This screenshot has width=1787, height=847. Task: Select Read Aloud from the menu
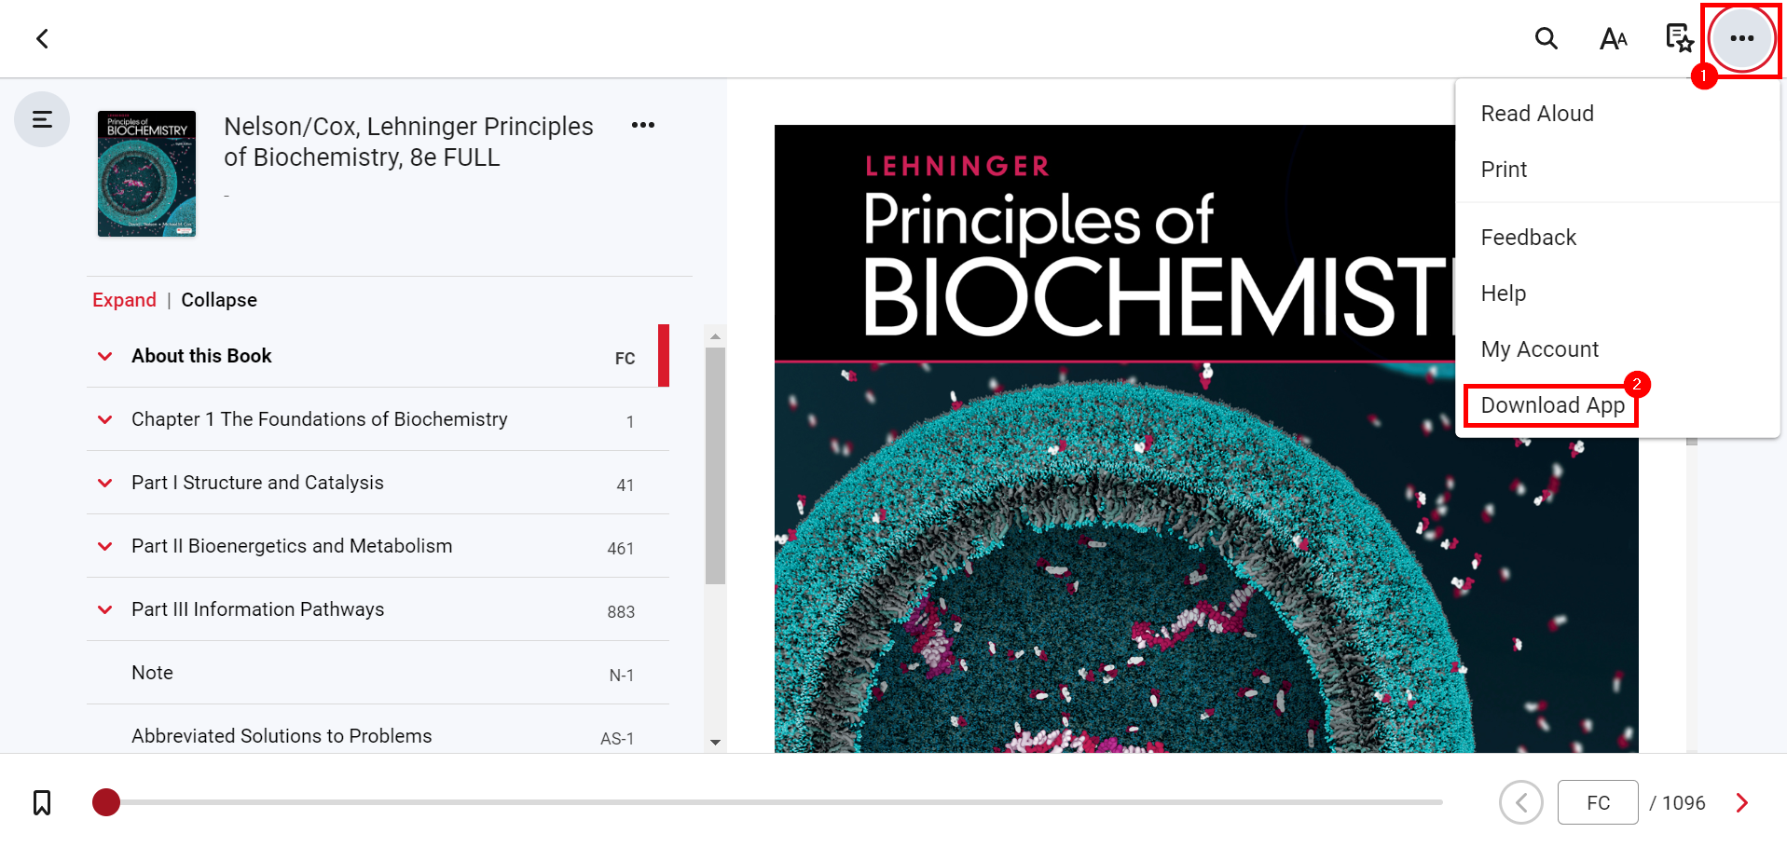pos(1536,114)
